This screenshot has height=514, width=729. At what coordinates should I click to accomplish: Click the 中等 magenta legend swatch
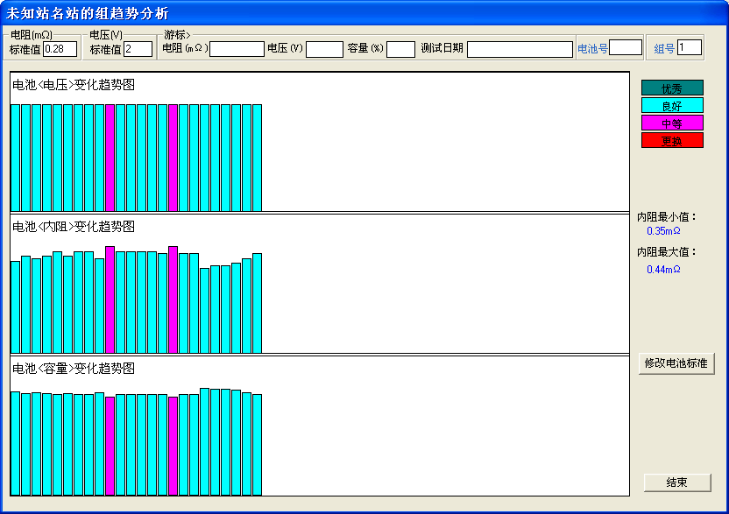(672, 123)
